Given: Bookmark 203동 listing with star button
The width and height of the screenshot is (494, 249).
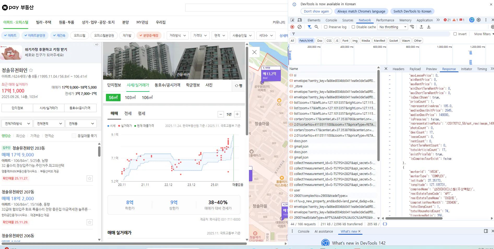Looking at the screenshot, I should 90,178.
